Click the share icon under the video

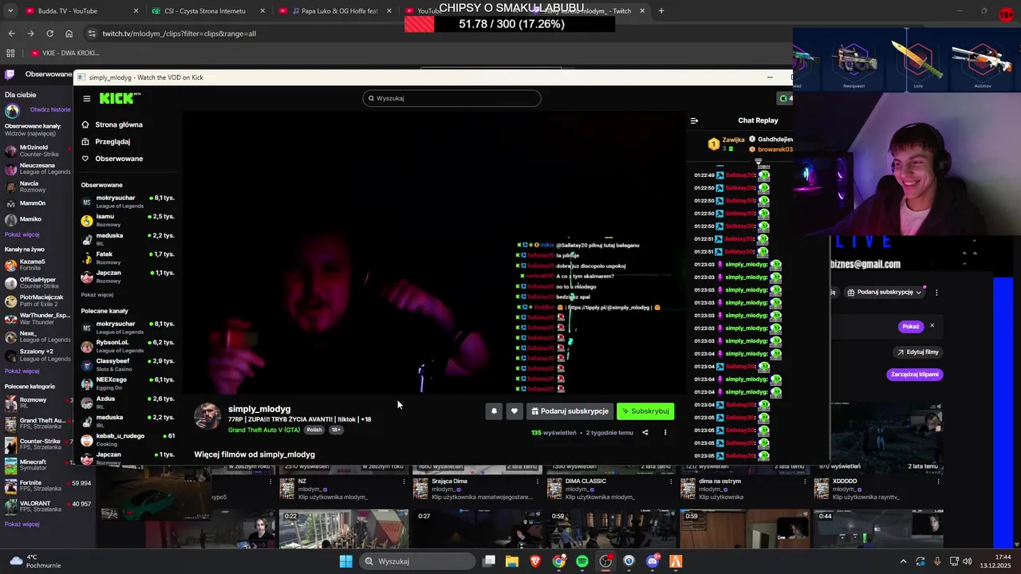tap(645, 433)
